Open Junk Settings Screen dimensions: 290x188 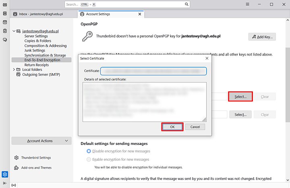pos(35,50)
